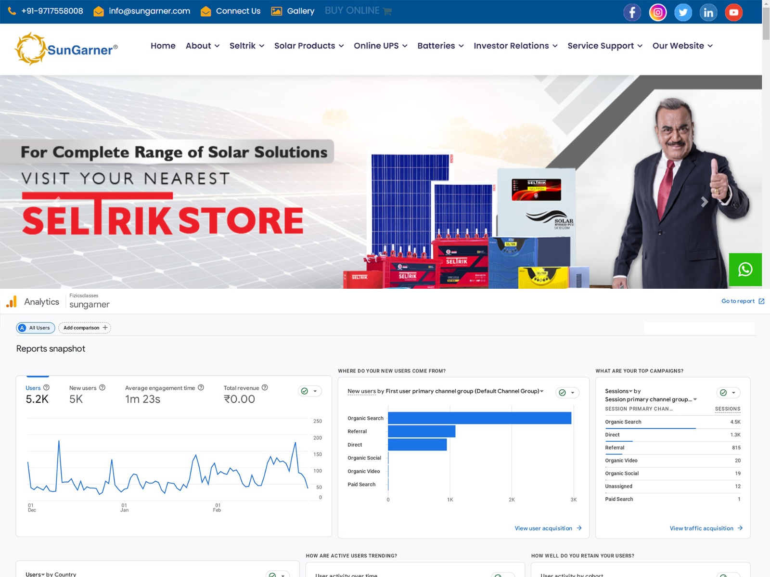Click the help icon beside New users
Screen dimensions: 770x577
102,387
